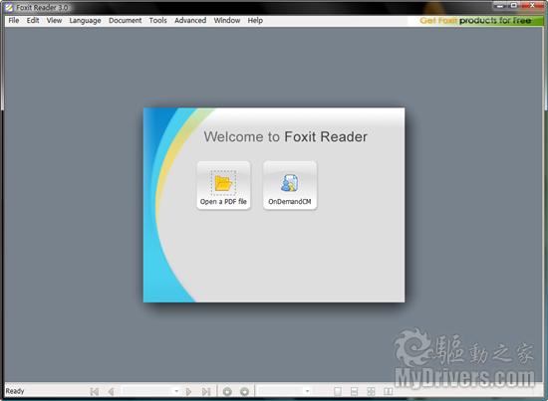Minimize the Foxit Reader window

[500, 5]
